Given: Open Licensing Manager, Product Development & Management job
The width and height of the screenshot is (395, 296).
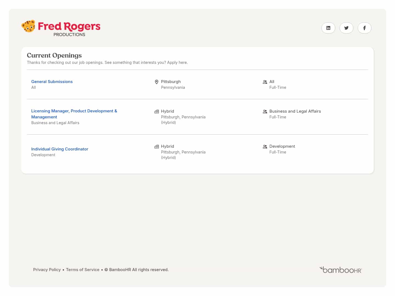Looking at the screenshot, I should [74, 114].
